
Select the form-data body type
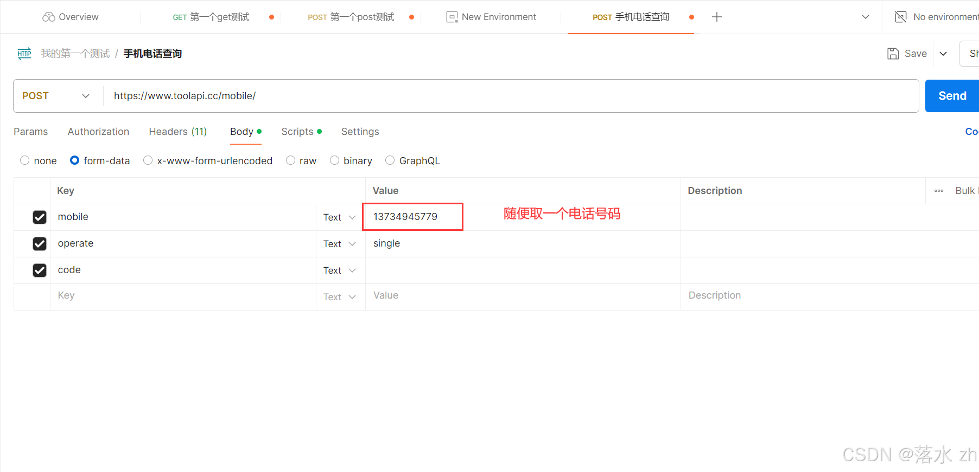[75, 160]
